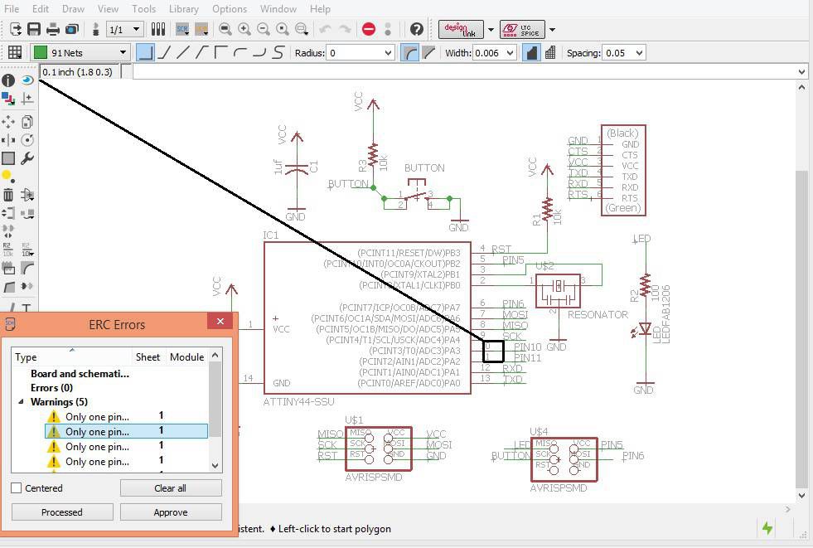The width and height of the screenshot is (813, 548).
Task: Run a script with the SCR icon
Action: (182, 30)
